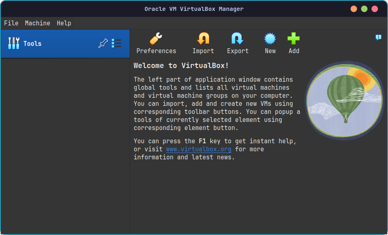
Task: Open the Help menu
Action: tap(64, 23)
